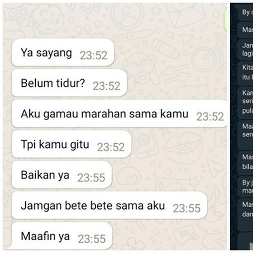Select 'Aku gamau marahan sama kamu' message
Screen dimensions: 253x253
click(119, 113)
